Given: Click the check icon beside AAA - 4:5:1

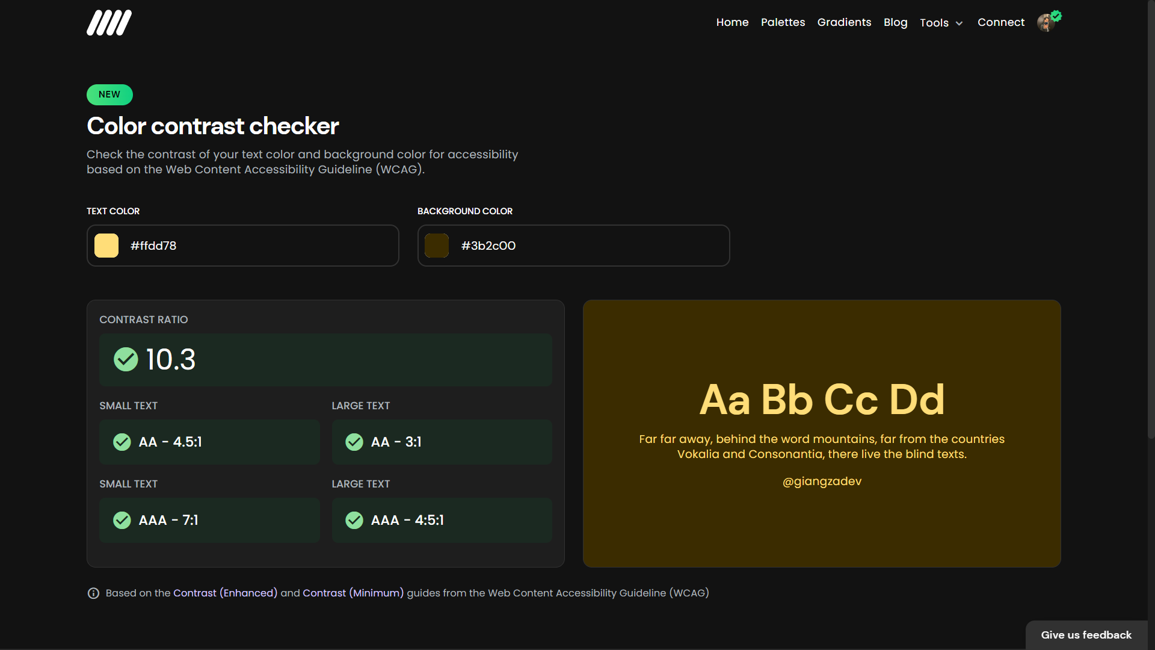Looking at the screenshot, I should (354, 520).
